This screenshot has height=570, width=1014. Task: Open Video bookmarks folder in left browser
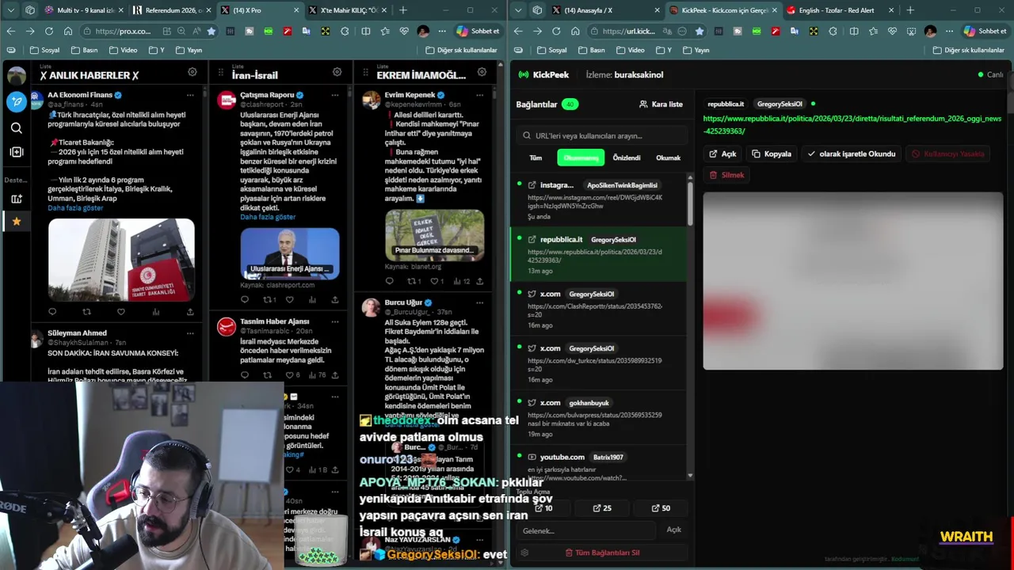click(122, 50)
